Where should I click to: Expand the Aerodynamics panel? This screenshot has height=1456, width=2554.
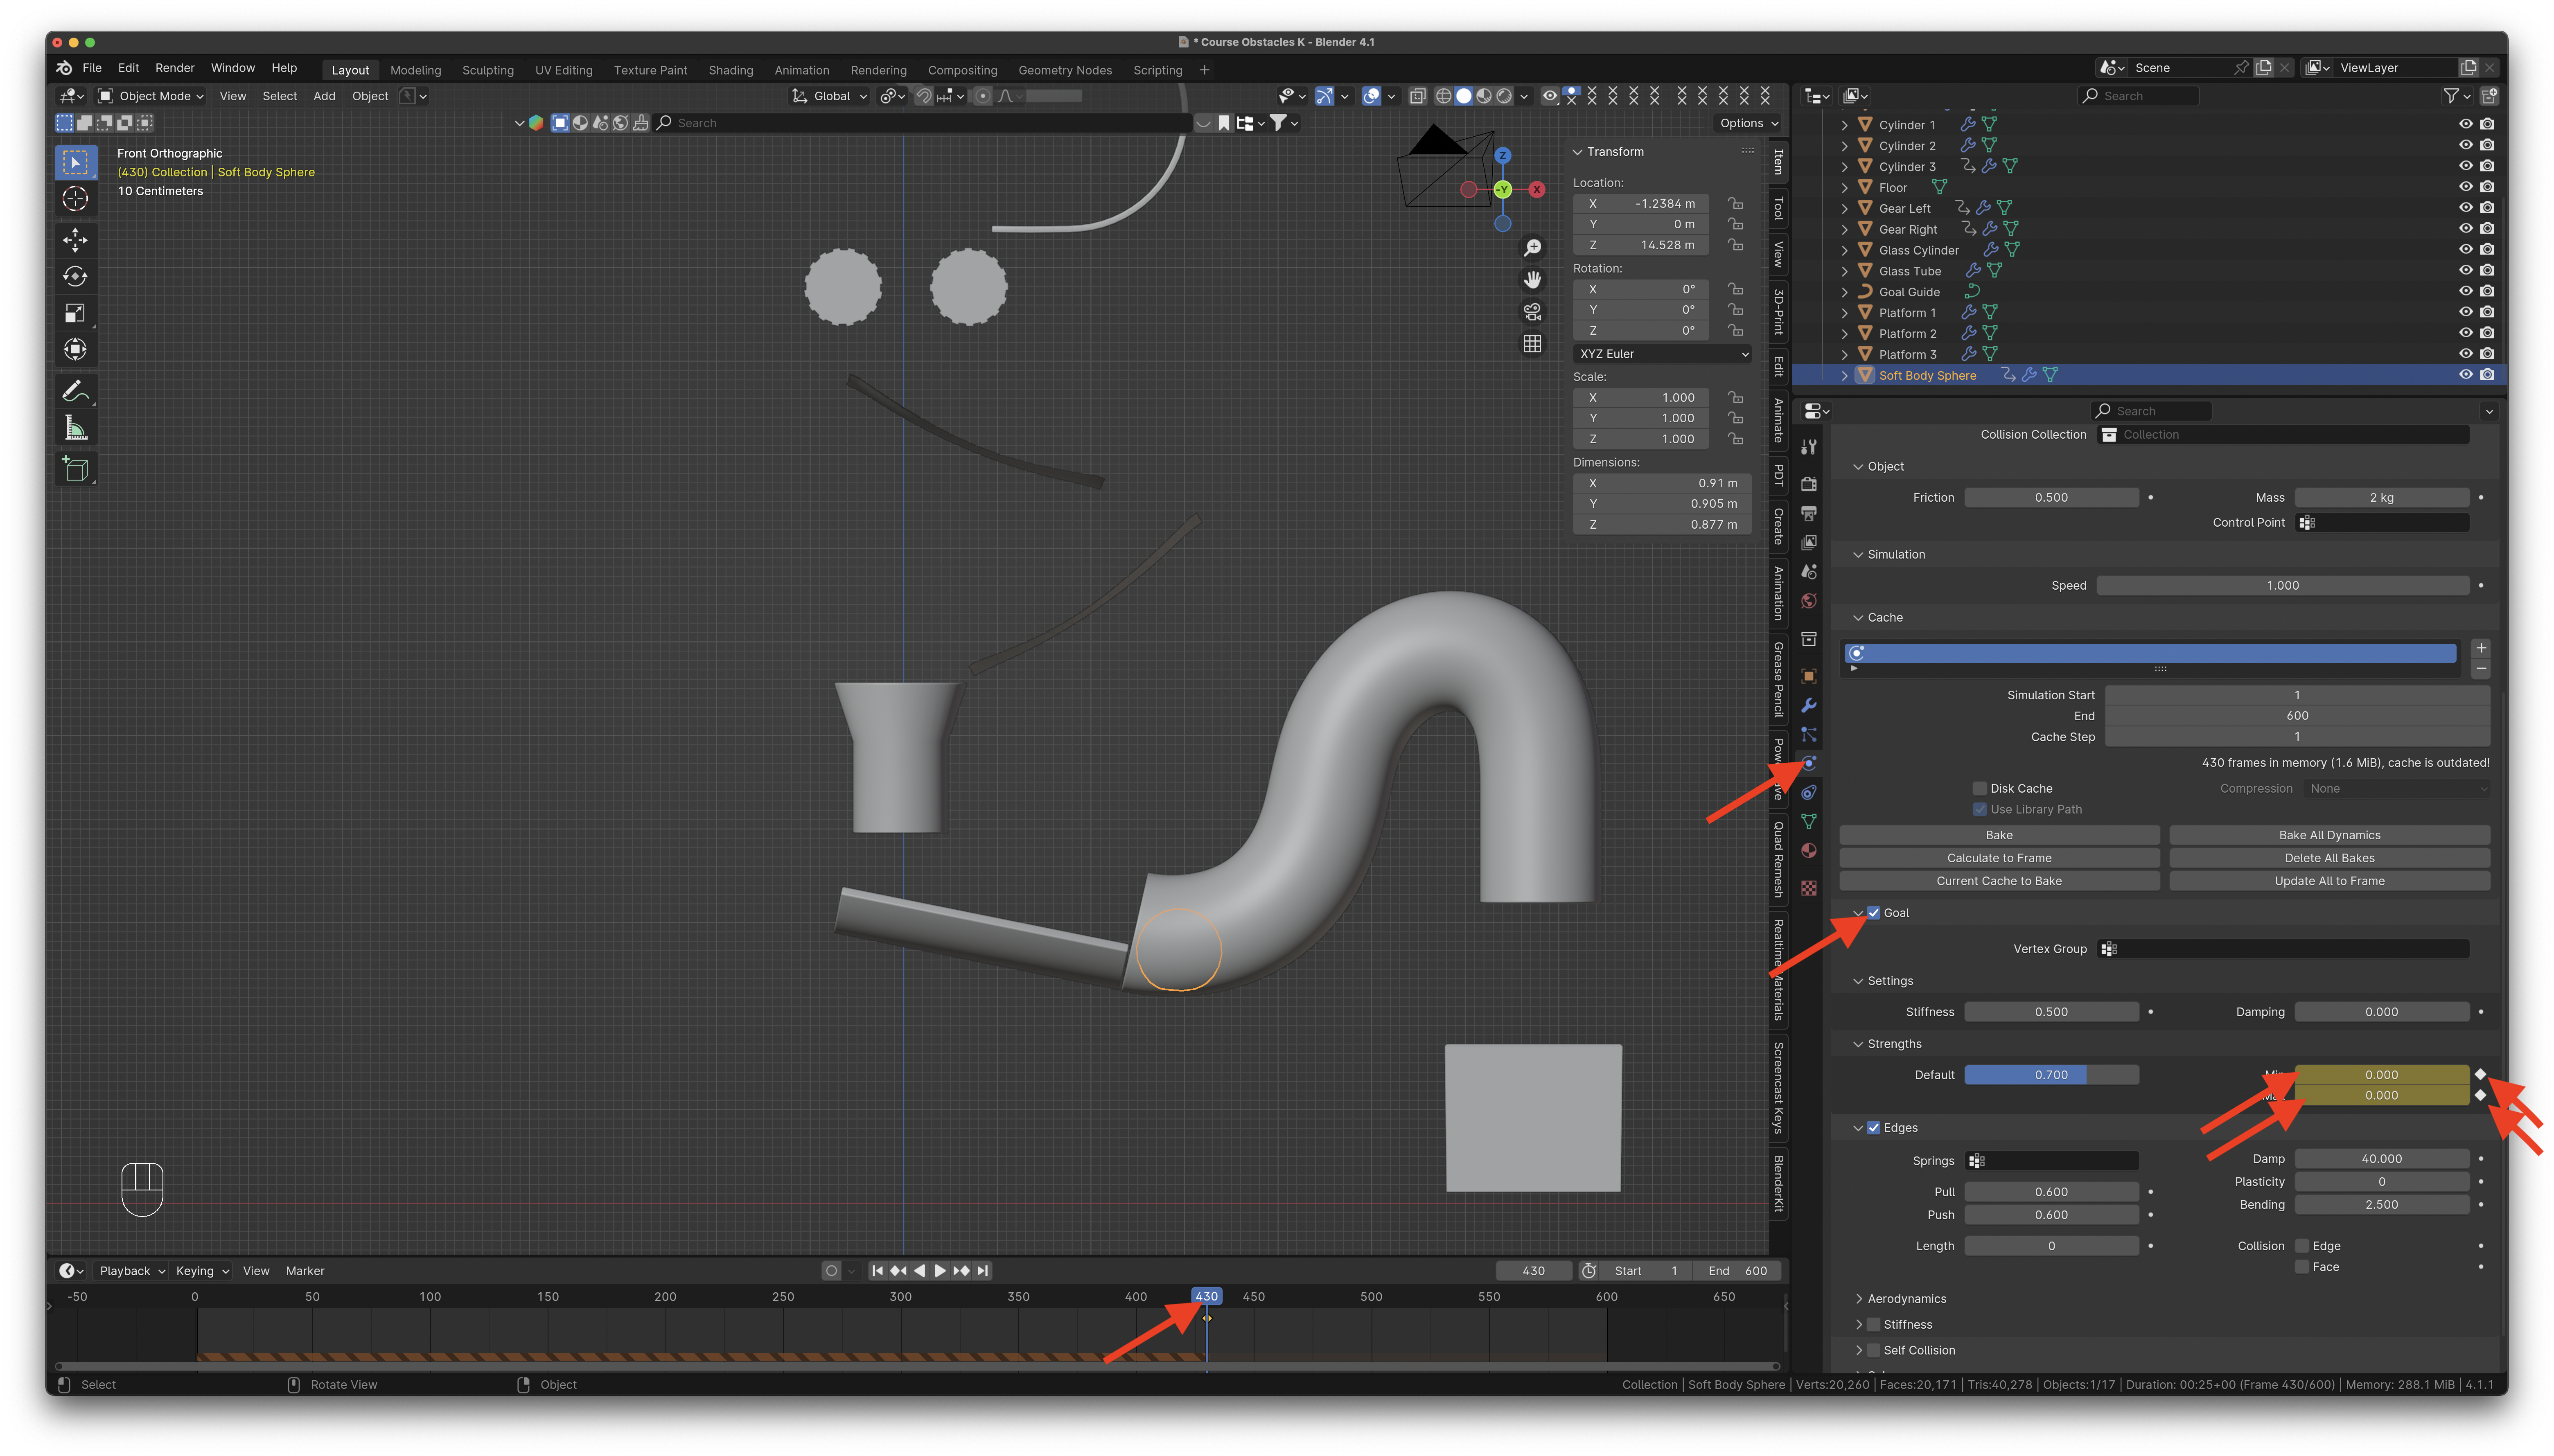(x=1859, y=1299)
